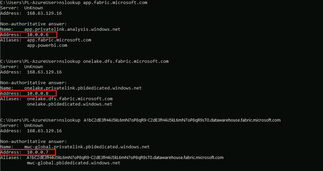Click the "Name:" label before onelake.privatelink
This screenshot has width=323, height=171.
(7, 88)
